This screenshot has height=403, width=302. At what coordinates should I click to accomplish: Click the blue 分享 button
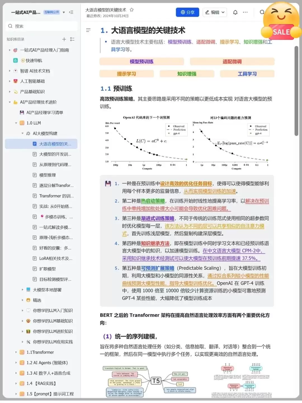187,12
